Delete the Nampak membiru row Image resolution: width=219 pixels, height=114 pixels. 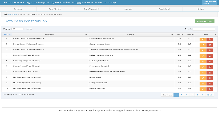click(x=209, y=84)
